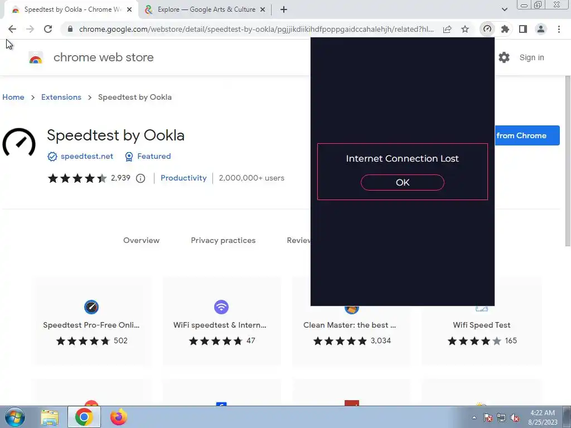
Task: Open the Speedtest extension toolbar icon
Action: pos(487,29)
